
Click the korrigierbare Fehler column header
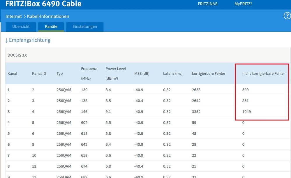click(x=209, y=74)
